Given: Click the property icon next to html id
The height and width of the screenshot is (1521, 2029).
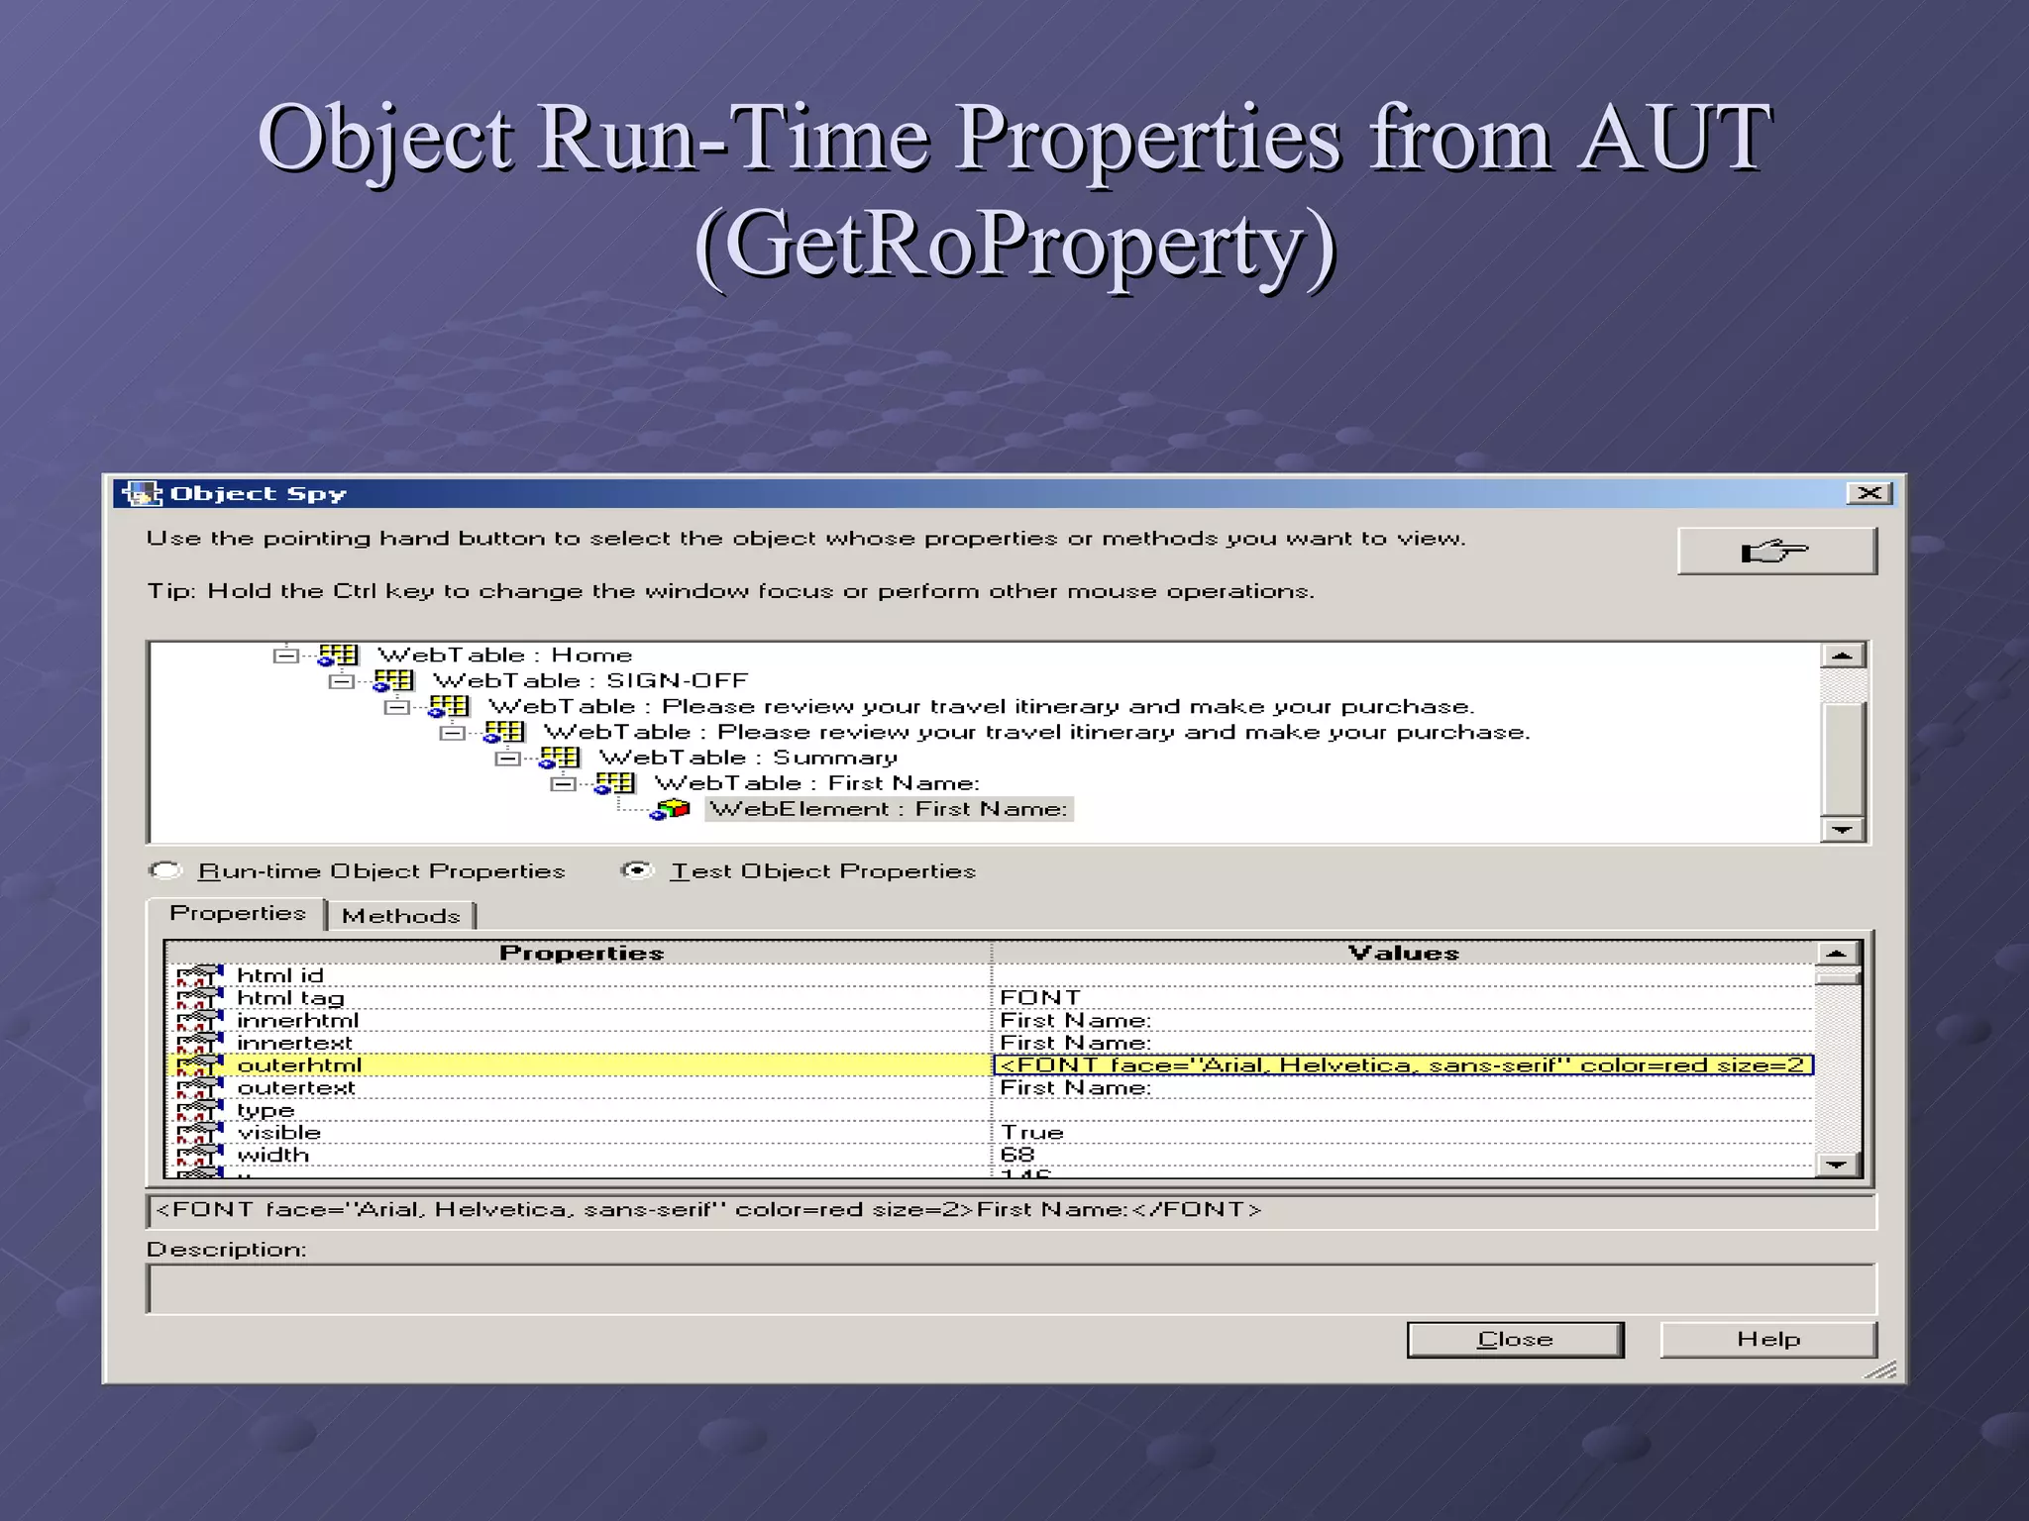Looking at the screenshot, I should coord(200,975).
